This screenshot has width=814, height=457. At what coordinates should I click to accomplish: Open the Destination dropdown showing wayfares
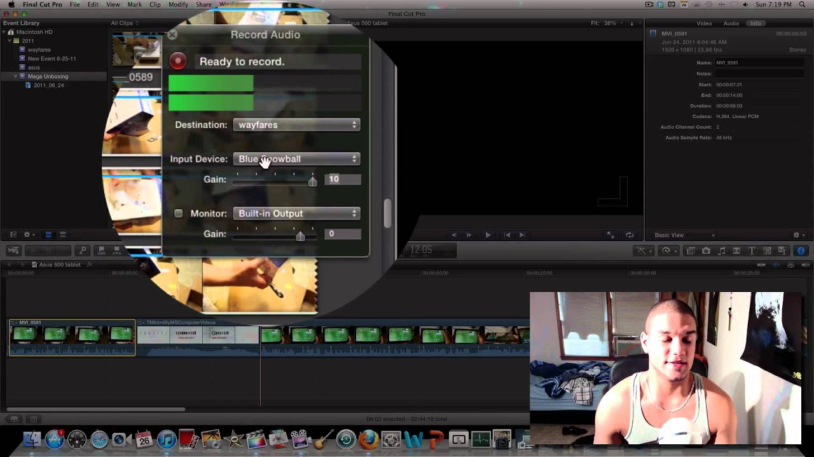[x=296, y=125]
